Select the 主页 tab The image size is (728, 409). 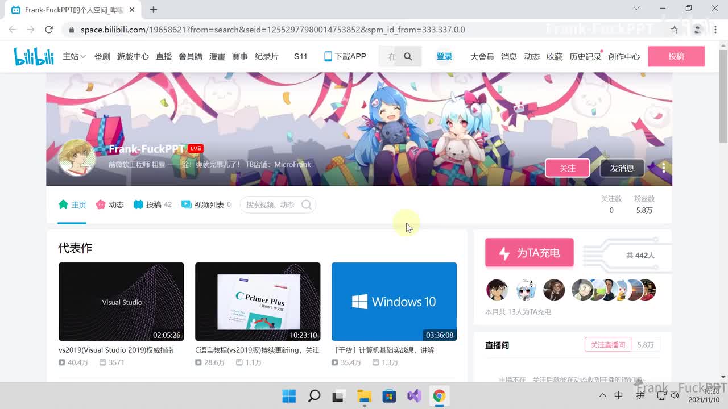click(x=72, y=204)
